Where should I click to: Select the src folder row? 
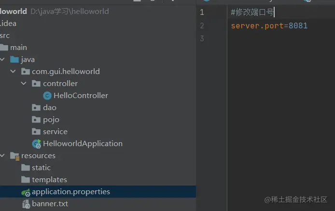coord(98,35)
